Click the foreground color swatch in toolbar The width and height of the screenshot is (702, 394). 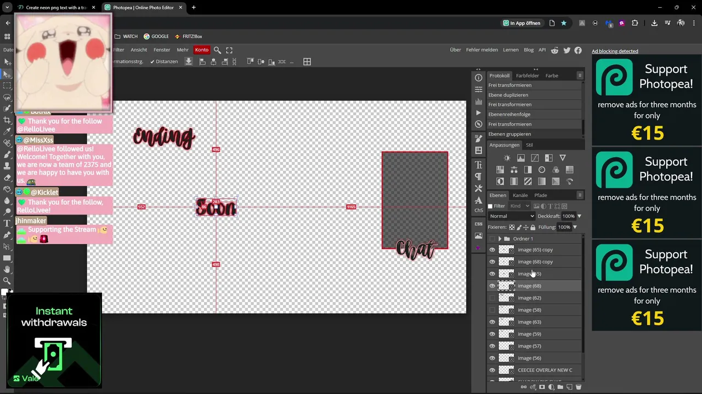pos(4,291)
